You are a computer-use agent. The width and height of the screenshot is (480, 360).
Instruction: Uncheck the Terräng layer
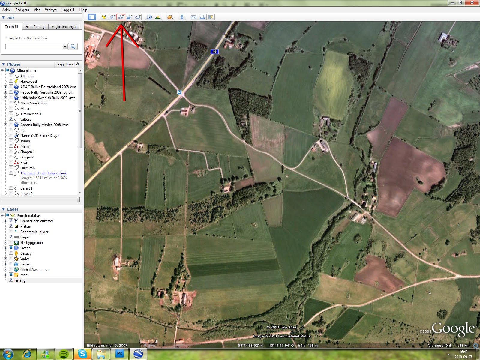11,280
